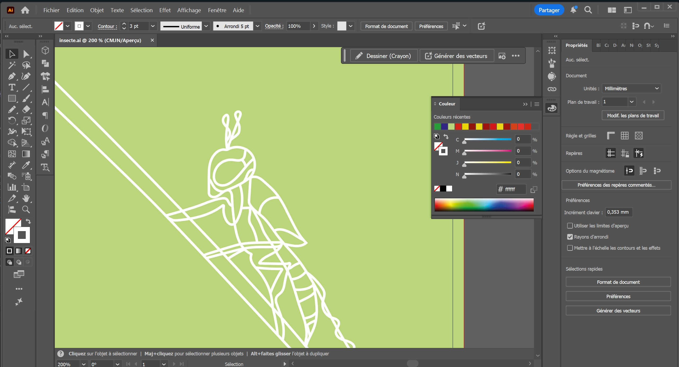The width and height of the screenshot is (679, 367).
Task: Click the Partager button
Action: [x=549, y=10]
